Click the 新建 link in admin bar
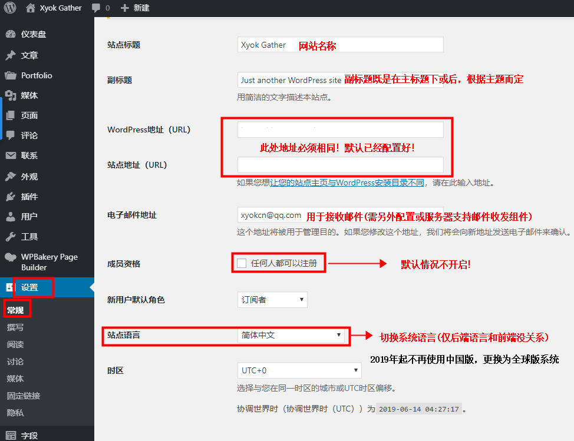This screenshot has width=574, height=441. coord(141,8)
